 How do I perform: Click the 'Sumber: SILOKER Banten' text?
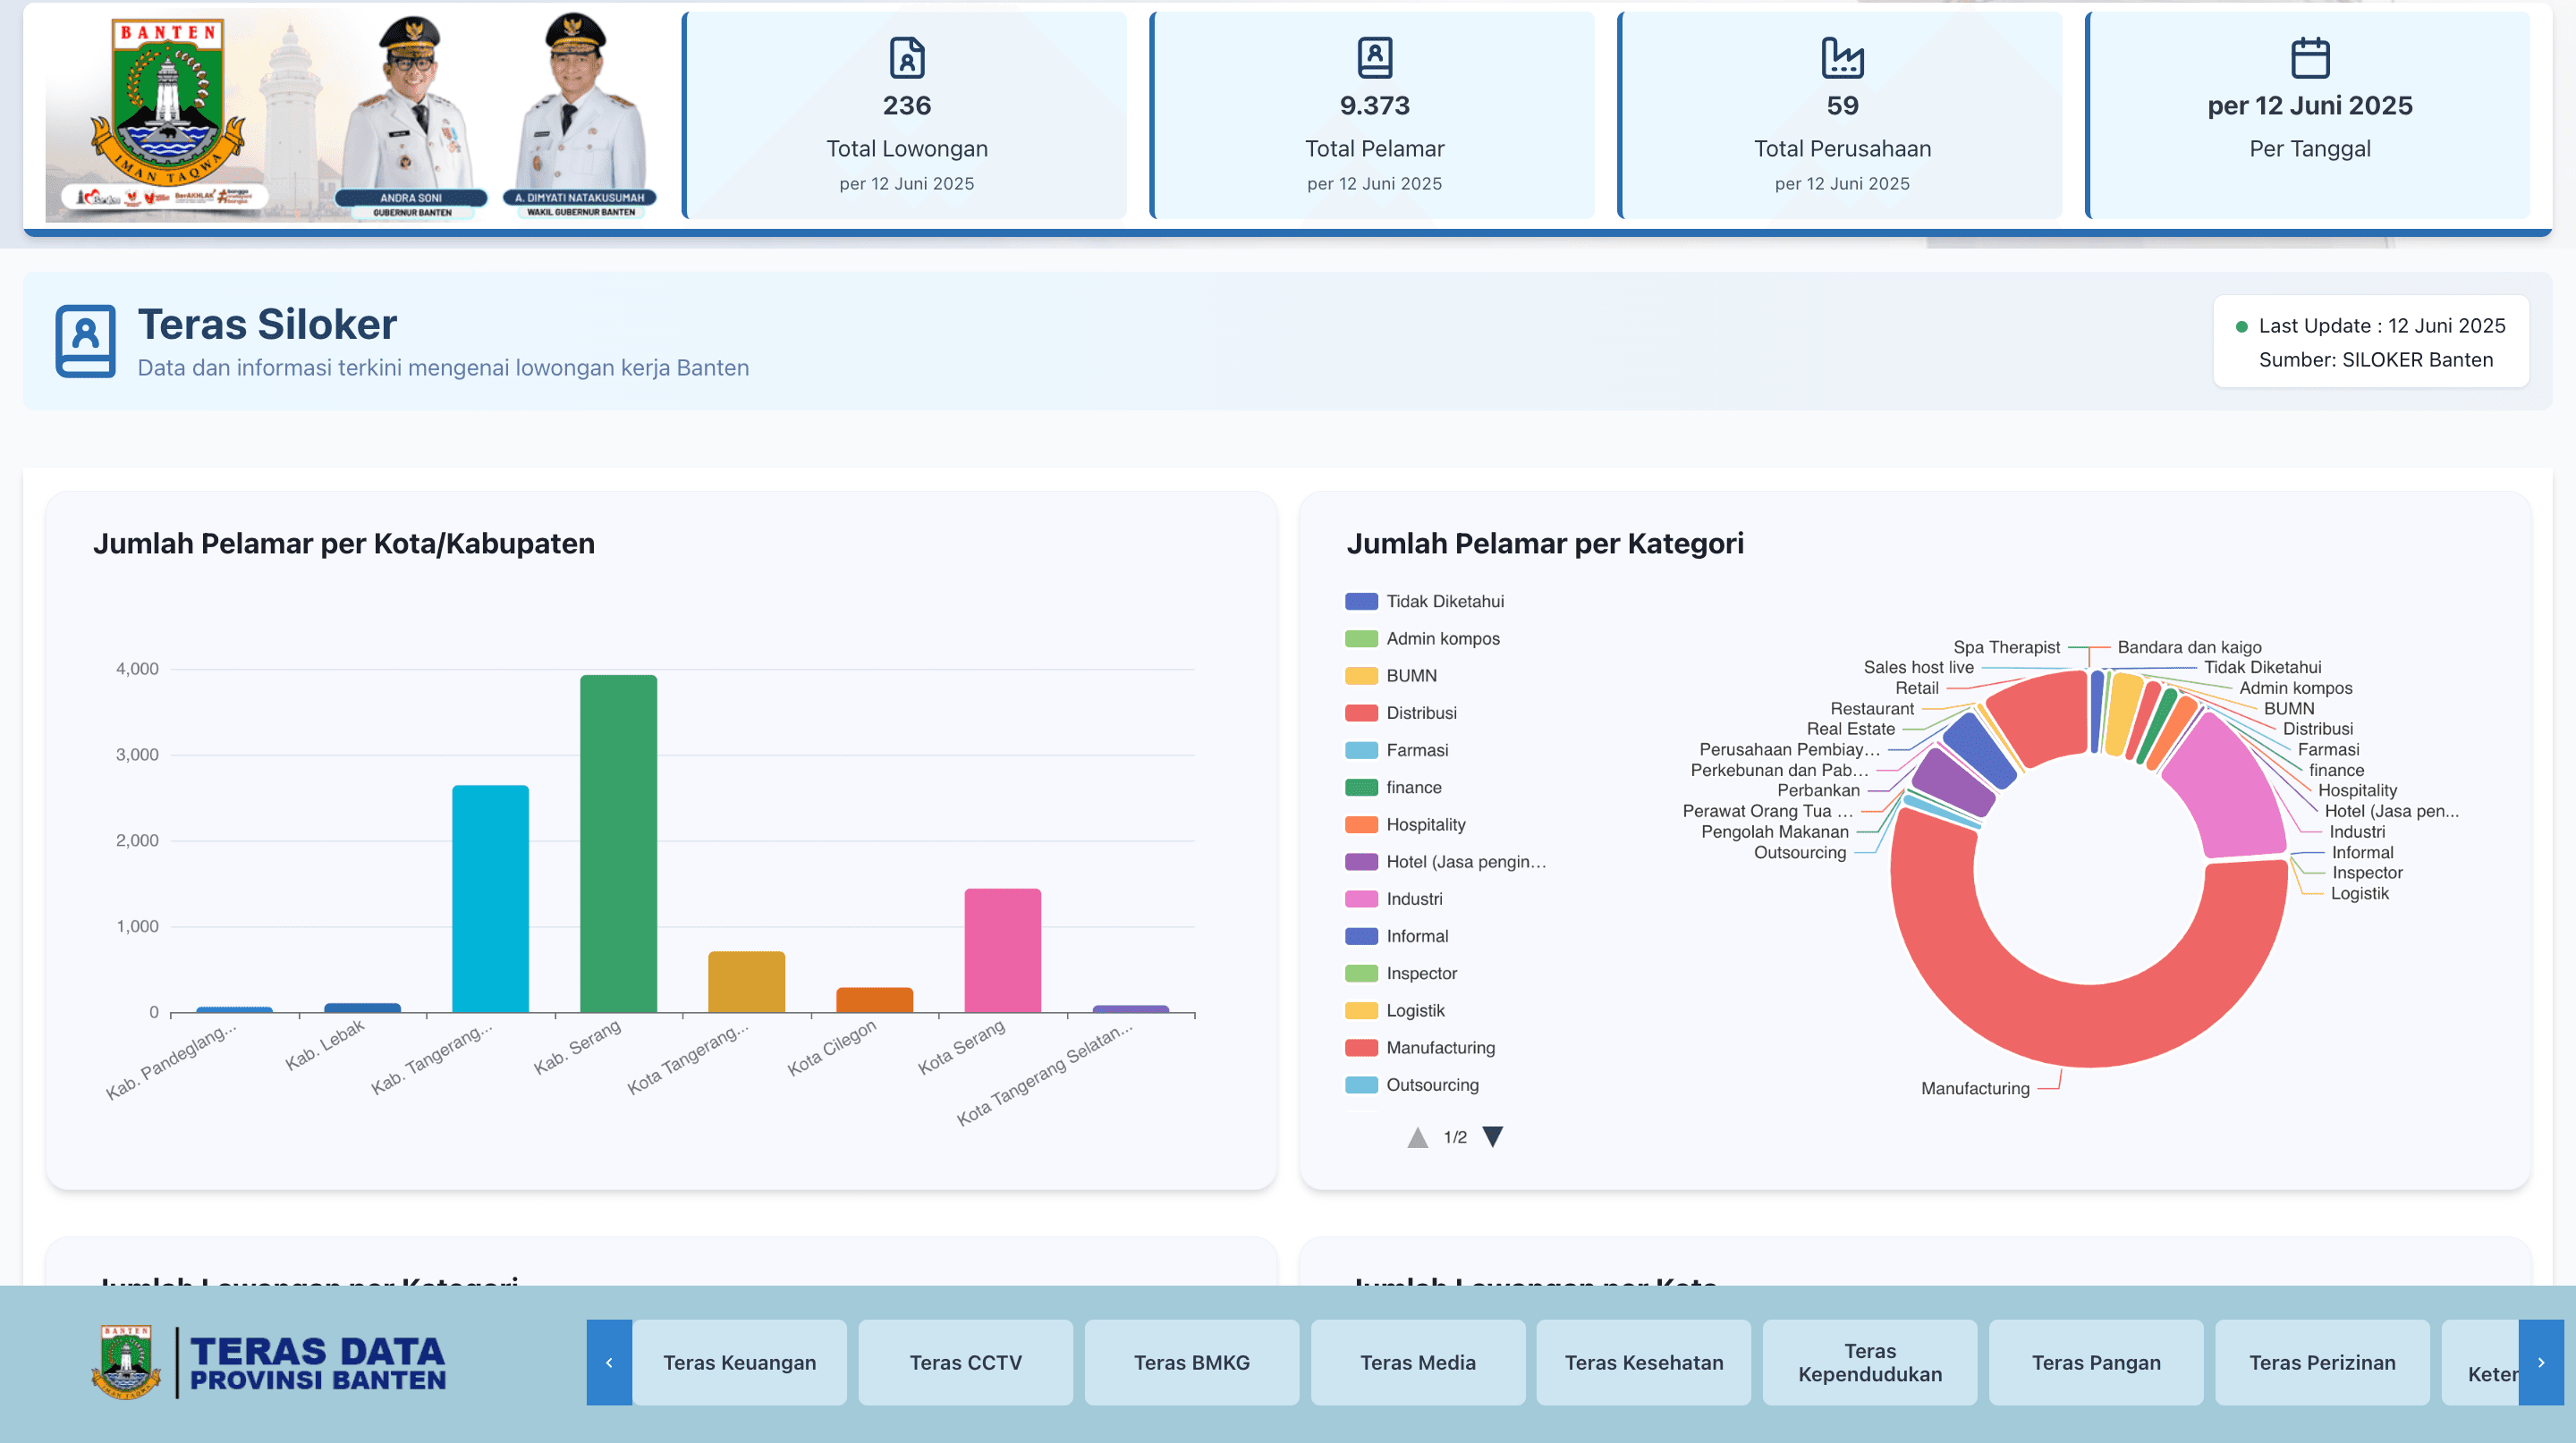(2375, 359)
